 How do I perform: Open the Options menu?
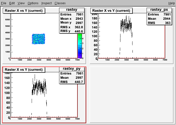[x=33, y=3]
